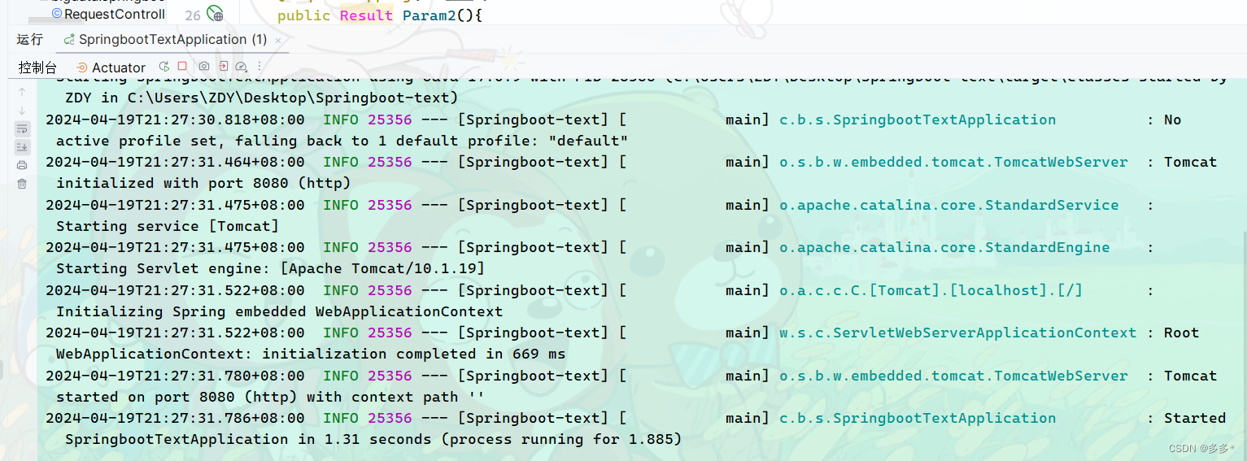Viewport: 1247px width, 461px height.
Task: Open the profiler gauge icon in run toolbar
Action: [x=241, y=67]
